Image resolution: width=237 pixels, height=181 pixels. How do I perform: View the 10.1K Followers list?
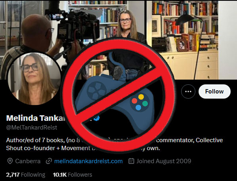click(73, 175)
